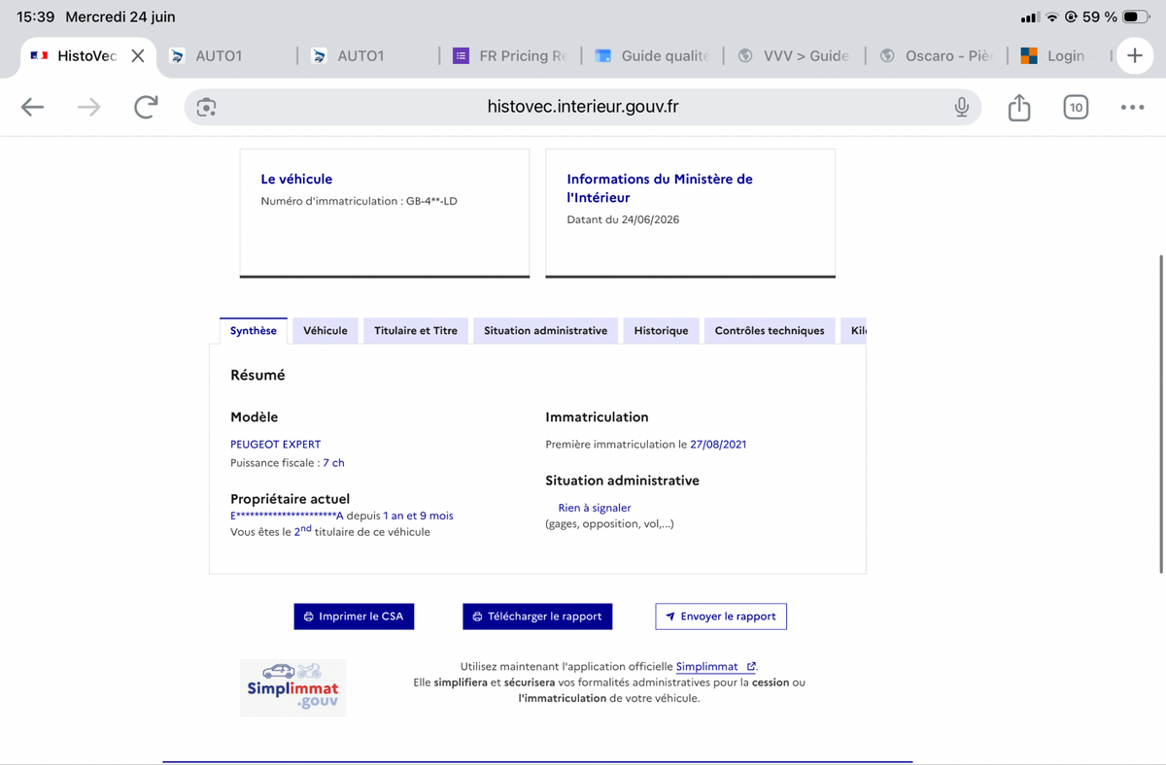Open the FR Pricing tab

tap(509, 56)
